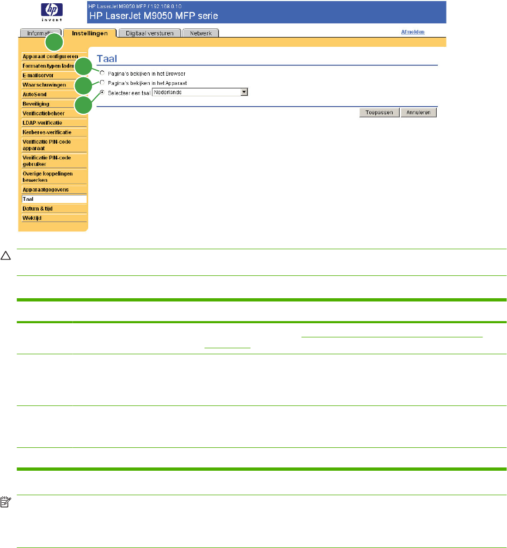Select AutoSend from the sidebar
Image resolution: width=507 pixels, height=548 pixels.
pos(54,94)
